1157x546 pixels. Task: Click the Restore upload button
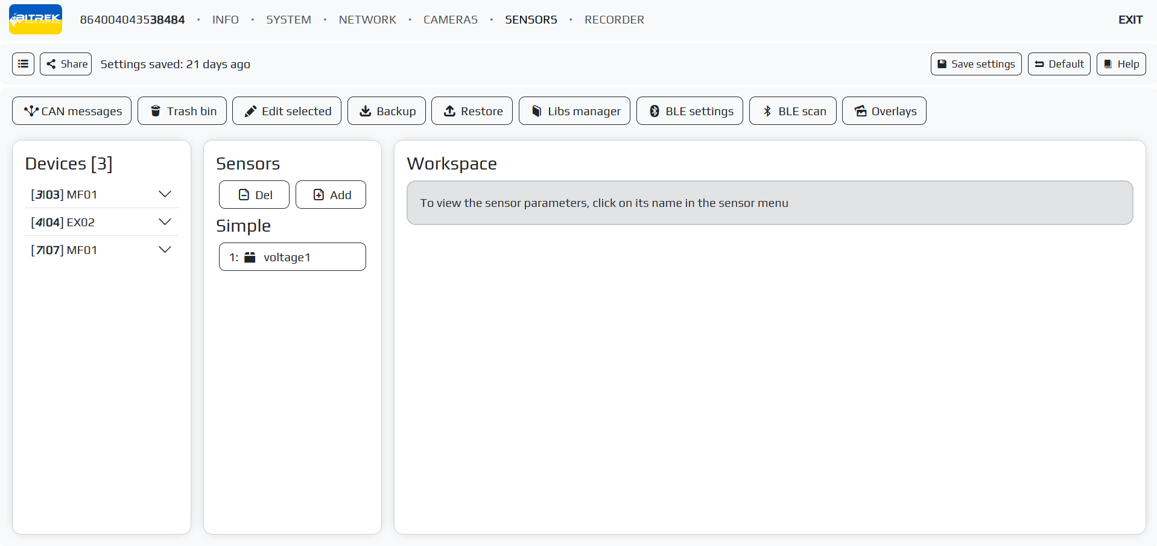472,111
